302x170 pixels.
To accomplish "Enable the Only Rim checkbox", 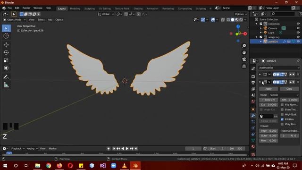I will (282, 124).
